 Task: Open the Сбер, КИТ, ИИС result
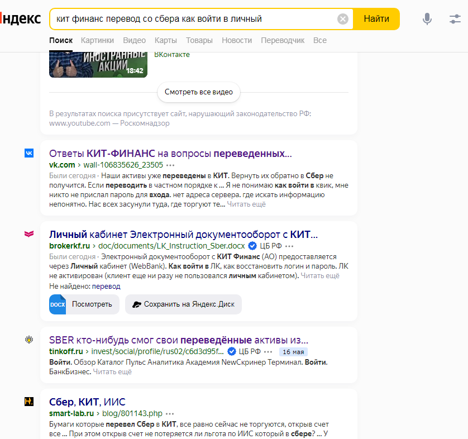(x=87, y=402)
